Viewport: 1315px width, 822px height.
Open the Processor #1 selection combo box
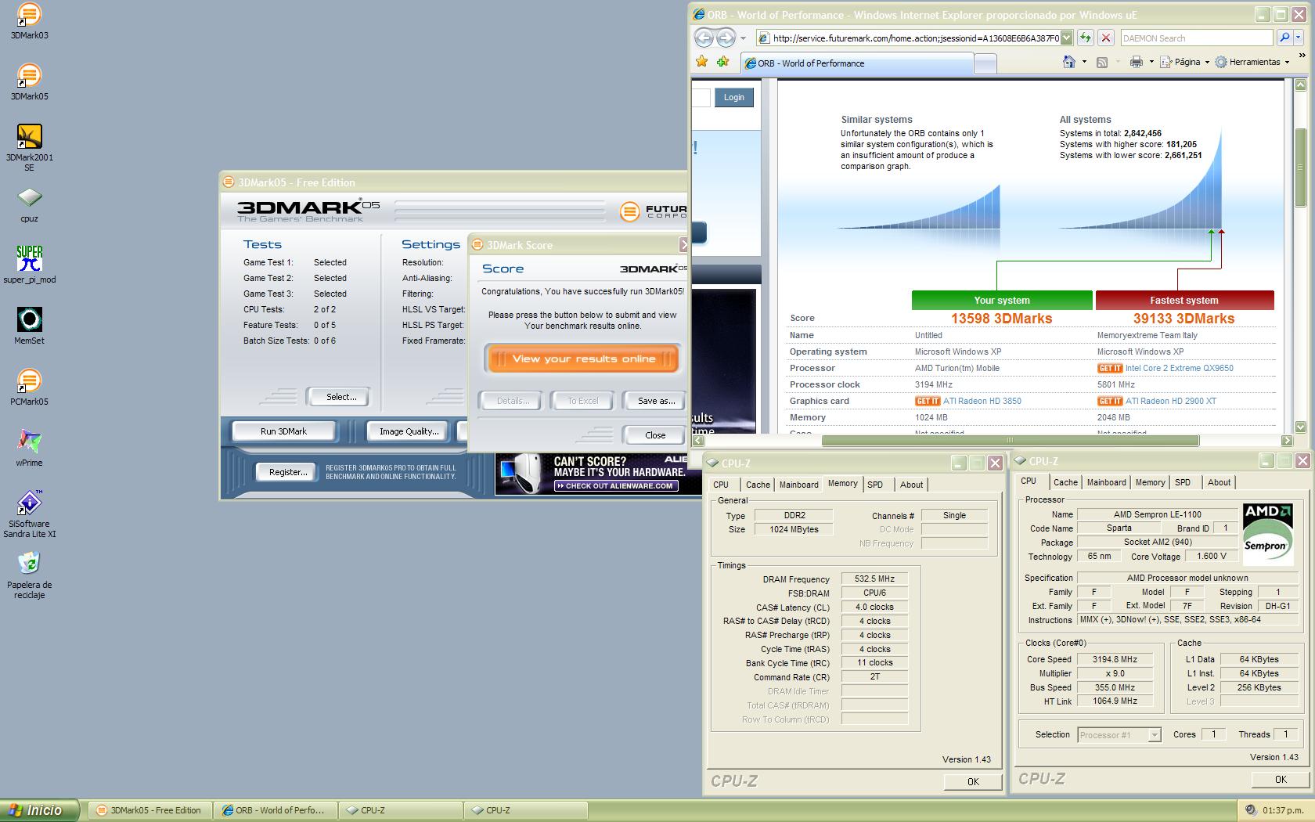click(1119, 735)
